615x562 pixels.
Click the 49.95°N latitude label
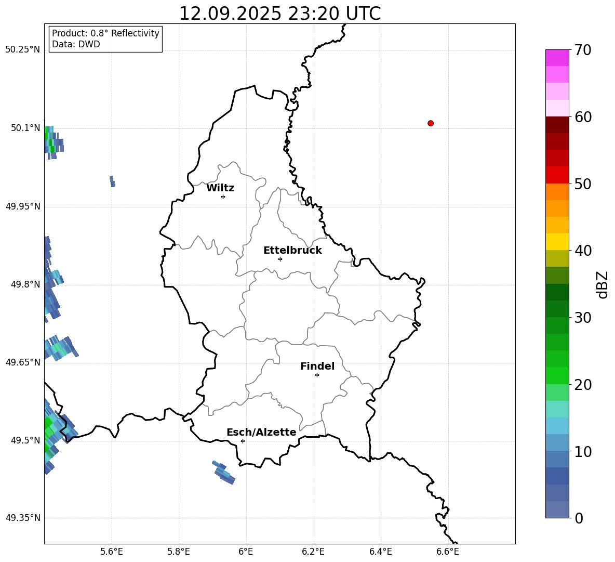click(23, 206)
